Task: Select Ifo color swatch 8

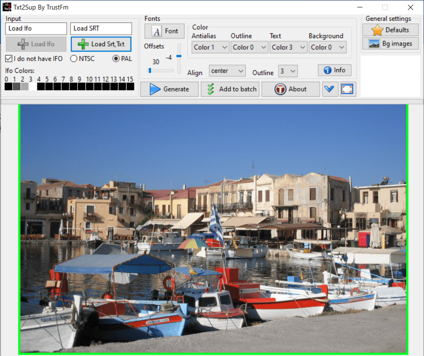Action: pos(73,87)
